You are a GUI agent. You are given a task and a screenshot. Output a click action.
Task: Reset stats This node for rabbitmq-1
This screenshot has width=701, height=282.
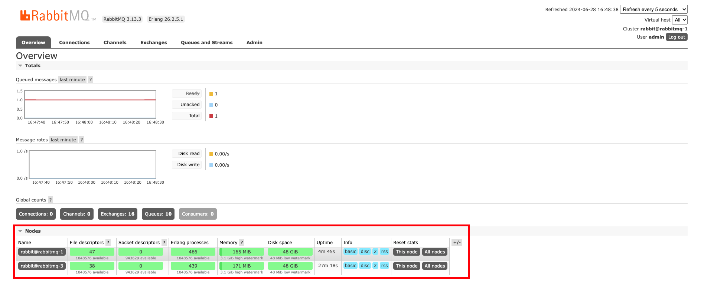click(407, 252)
